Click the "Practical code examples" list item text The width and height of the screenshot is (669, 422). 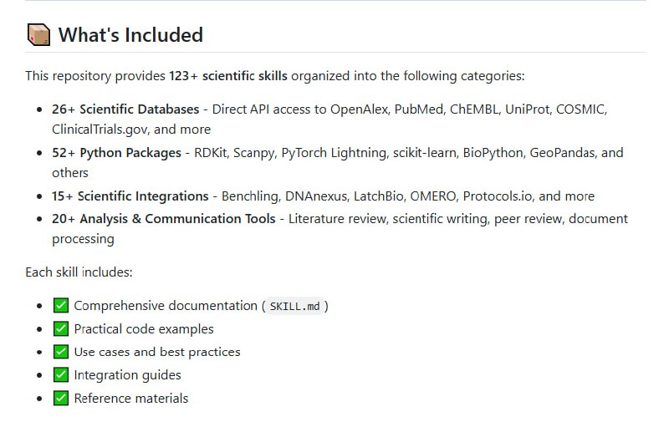(x=144, y=329)
